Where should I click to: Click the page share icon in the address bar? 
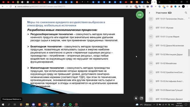[127, 7]
